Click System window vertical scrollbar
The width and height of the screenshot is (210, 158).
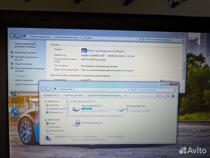tap(183, 71)
